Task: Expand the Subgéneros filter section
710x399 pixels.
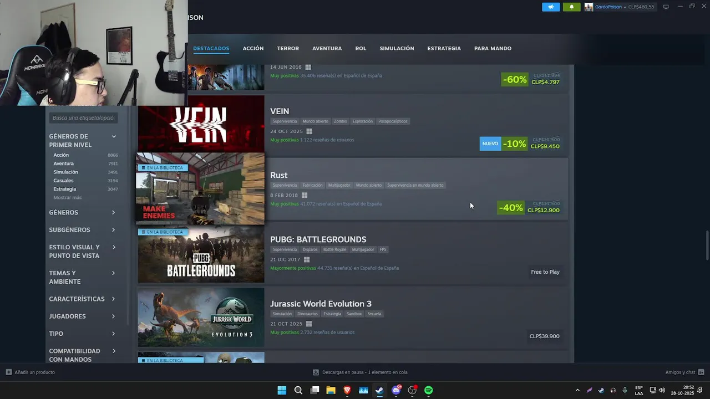Action: (x=114, y=229)
